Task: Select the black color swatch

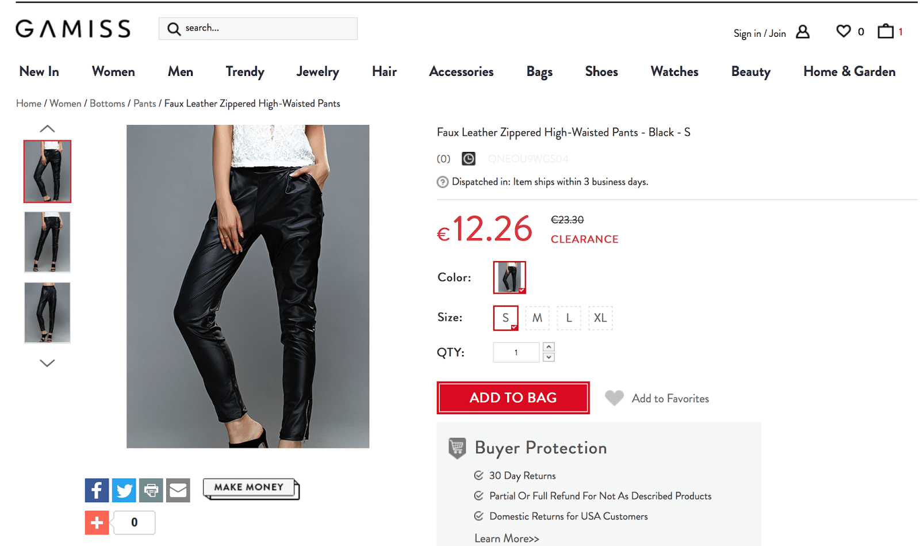Action: pyautogui.click(x=509, y=277)
